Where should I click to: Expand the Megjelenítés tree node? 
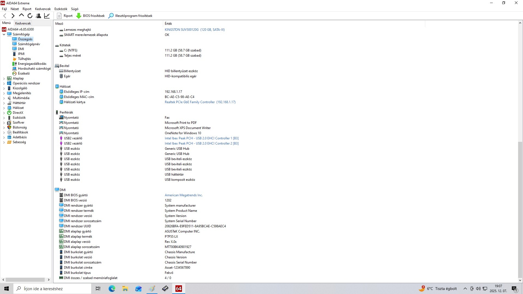tap(4, 93)
